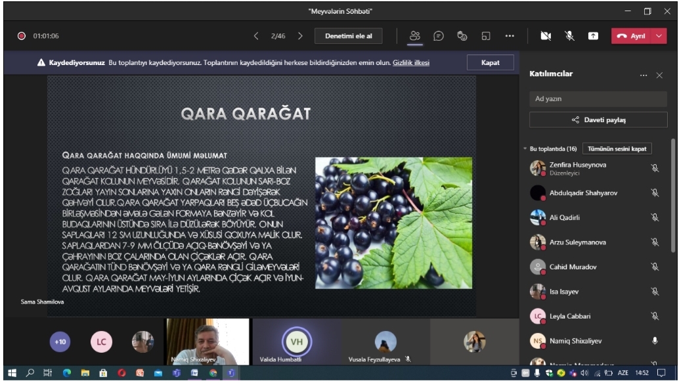This screenshot has width=679, height=383.
Task: Collapse the 'Bu toplantıda (16)' list
Action: coord(525,149)
